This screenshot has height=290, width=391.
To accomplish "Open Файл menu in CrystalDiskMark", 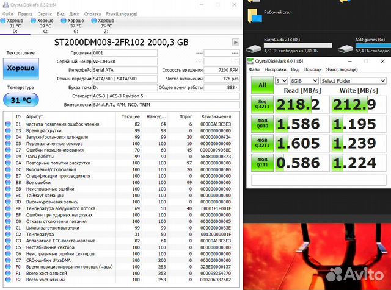I will point(254,69).
